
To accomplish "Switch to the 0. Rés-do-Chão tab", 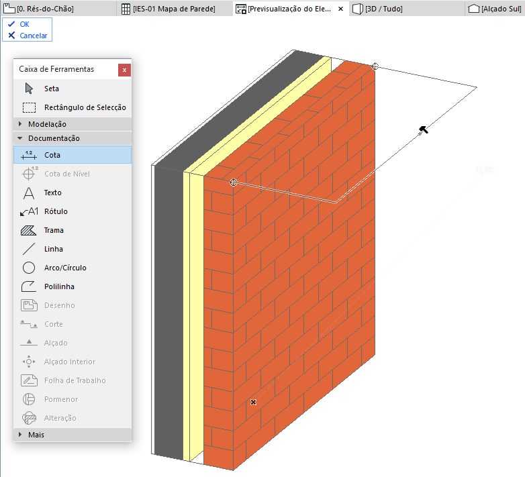I will click(58, 9).
